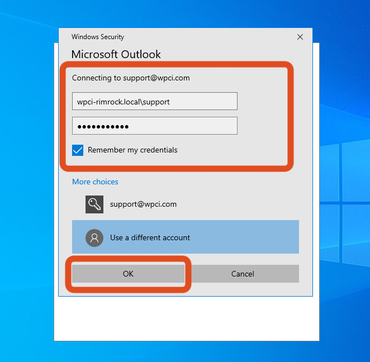The image size is (370, 362).
Task: Focus the username field with wpci-rimrock.local\support
Action: (154, 102)
